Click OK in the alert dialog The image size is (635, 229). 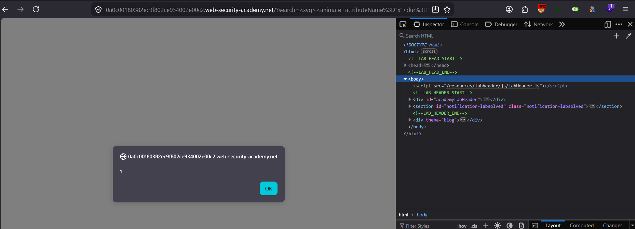coord(269,188)
